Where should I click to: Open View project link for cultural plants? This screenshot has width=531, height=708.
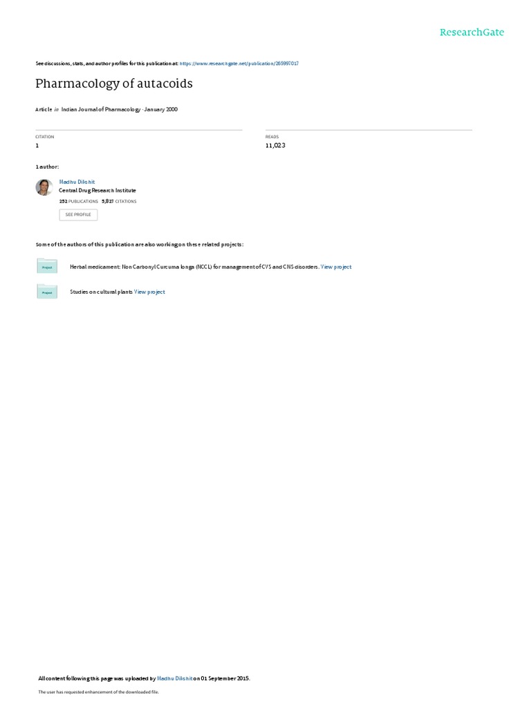(149, 292)
